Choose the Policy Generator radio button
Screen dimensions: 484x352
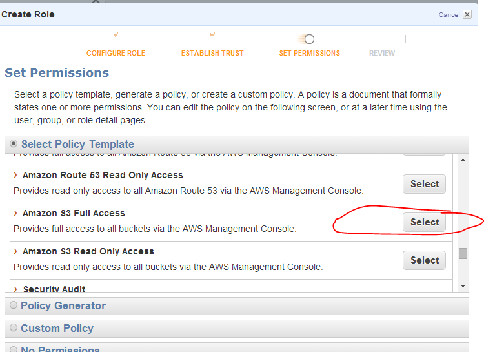pos(14,305)
